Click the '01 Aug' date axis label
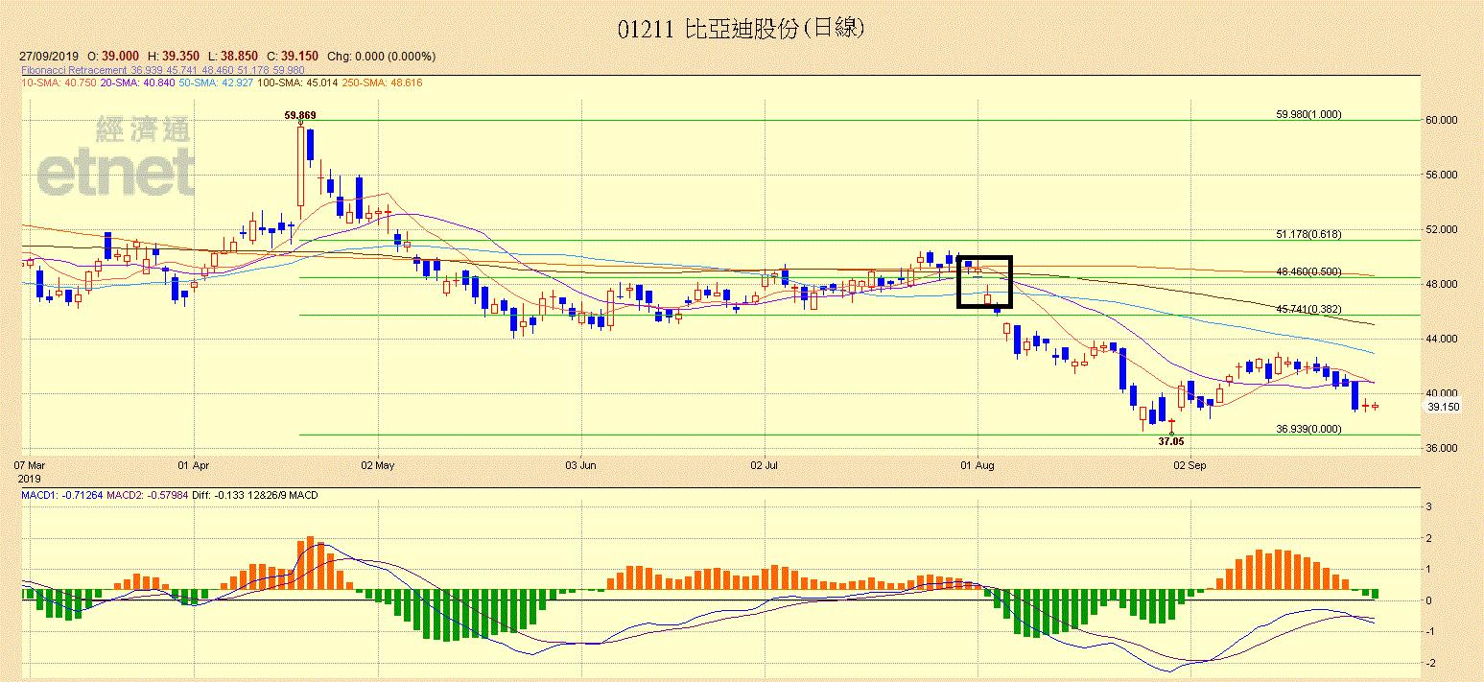Viewport: 1484px width, 682px height. (x=976, y=465)
